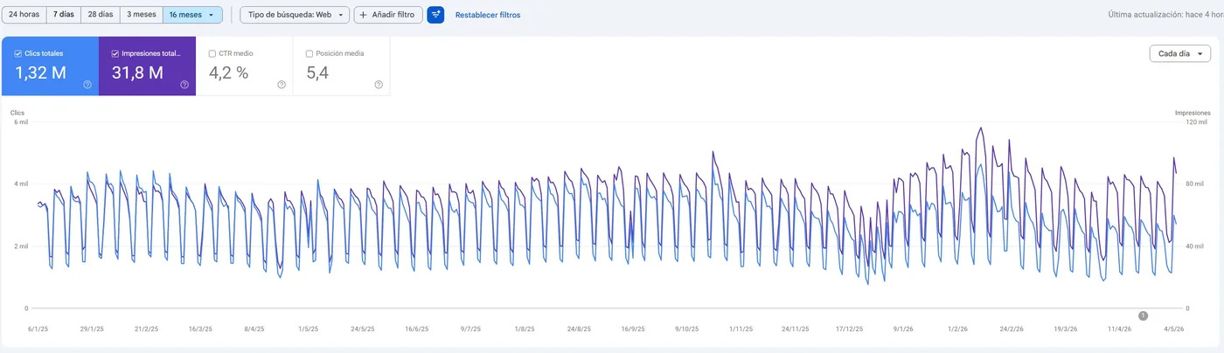The width and height of the screenshot is (1224, 353).
Task: Click the Impresiones axis title
Action: [x=1193, y=113]
